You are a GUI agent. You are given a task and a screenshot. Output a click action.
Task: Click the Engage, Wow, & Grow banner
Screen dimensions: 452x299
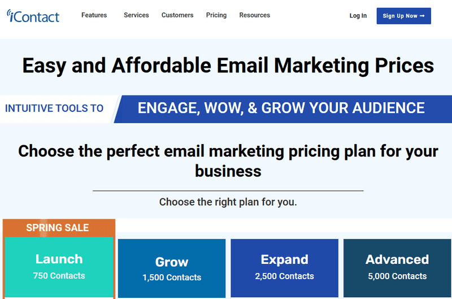(283, 109)
